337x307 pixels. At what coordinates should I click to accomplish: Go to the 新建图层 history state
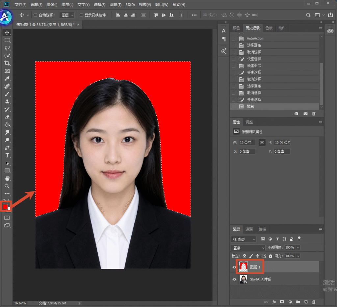point(274,66)
